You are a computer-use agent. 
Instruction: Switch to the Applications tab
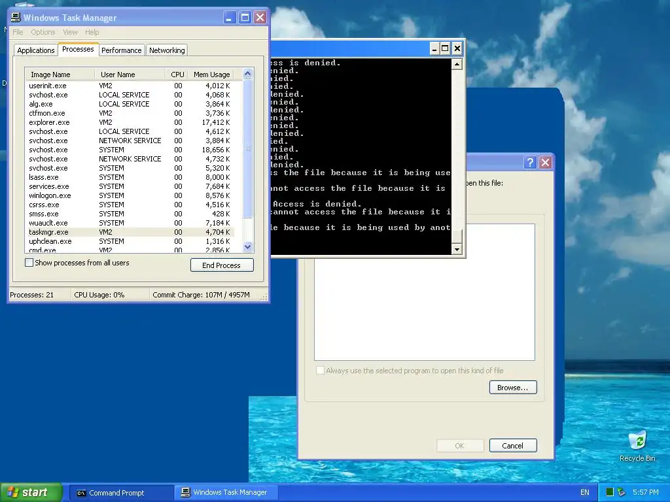pos(36,50)
